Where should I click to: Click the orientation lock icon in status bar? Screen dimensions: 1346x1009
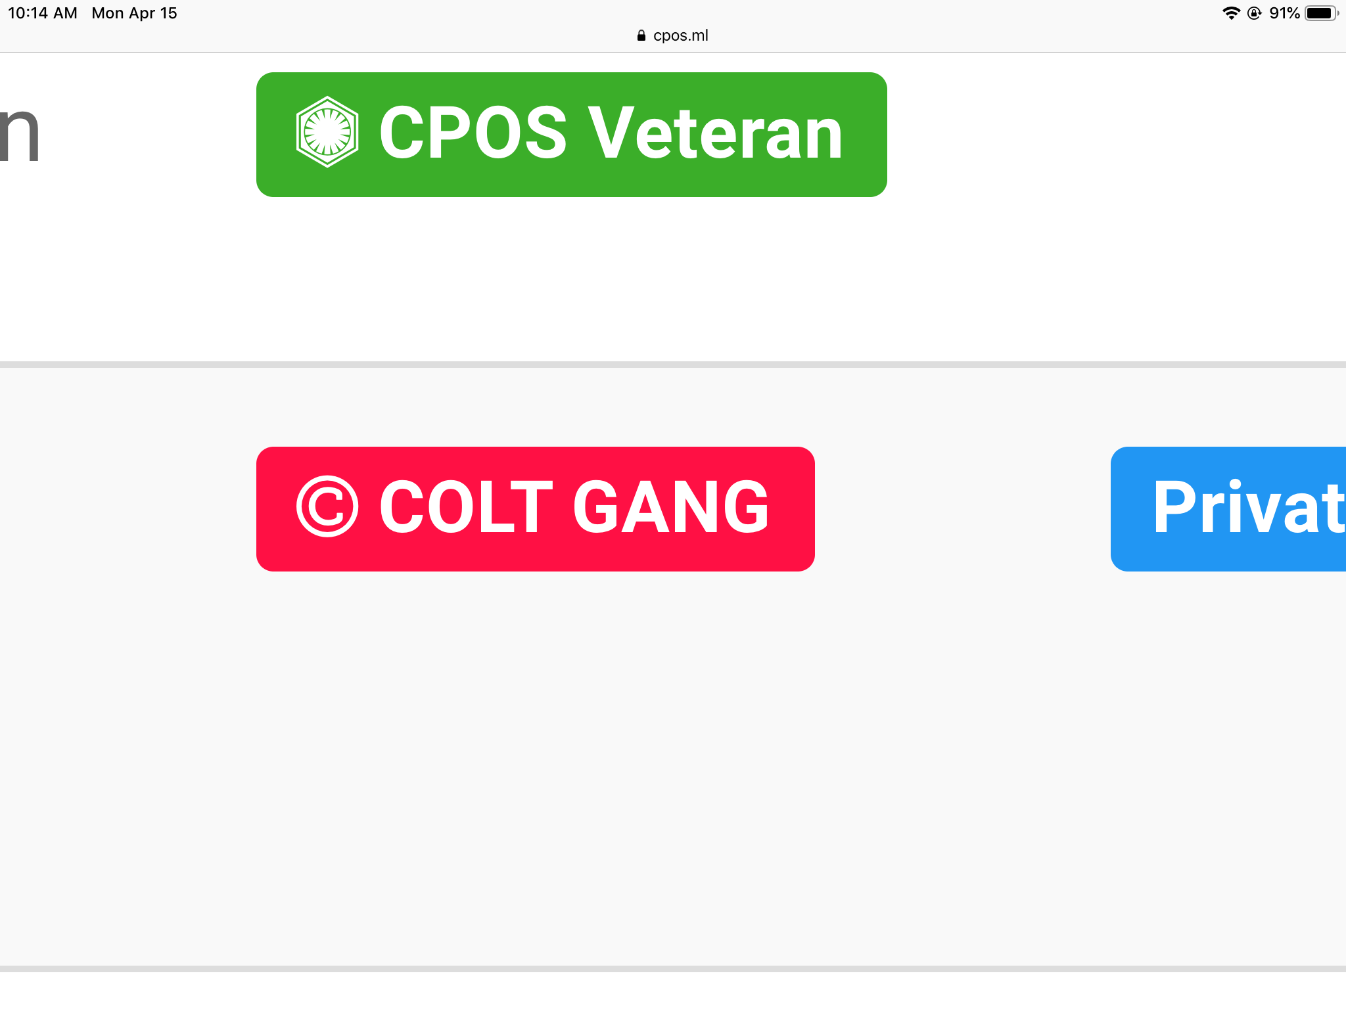1255,12
